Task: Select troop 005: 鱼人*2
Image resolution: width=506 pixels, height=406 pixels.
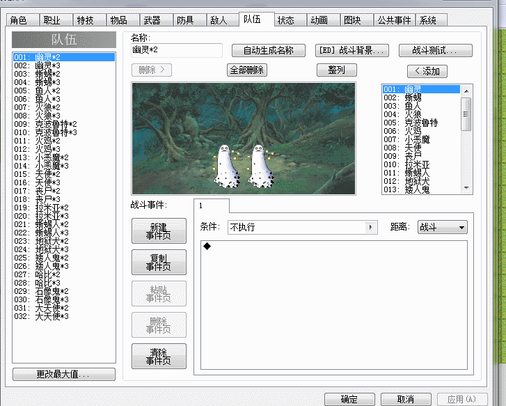Action: [64, 91]
